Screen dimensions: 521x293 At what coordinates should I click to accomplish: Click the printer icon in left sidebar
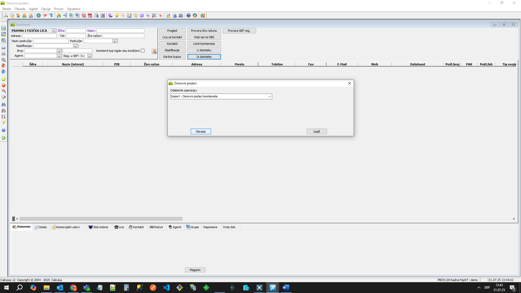(4, 48)
